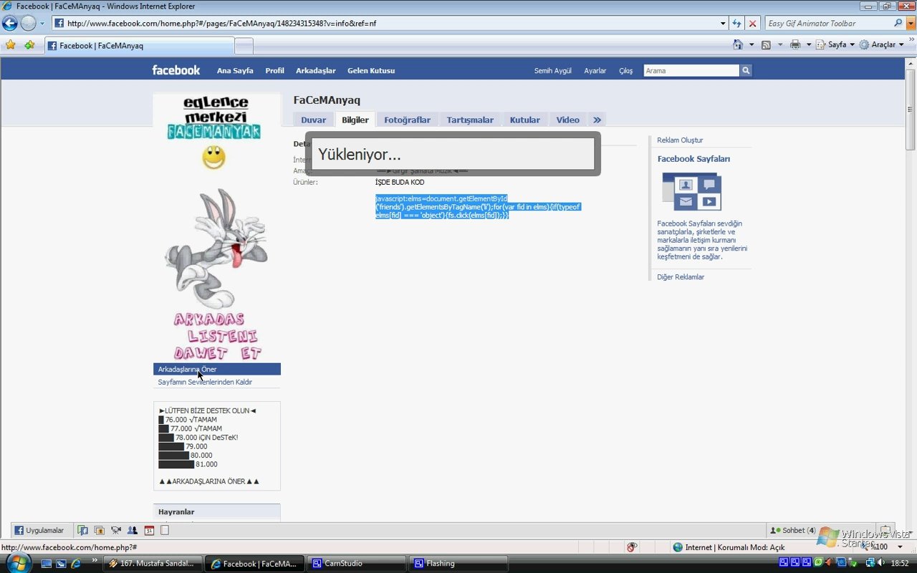Open a new browser tab
This screenshot has height=573, width=917.
point(244,46)
